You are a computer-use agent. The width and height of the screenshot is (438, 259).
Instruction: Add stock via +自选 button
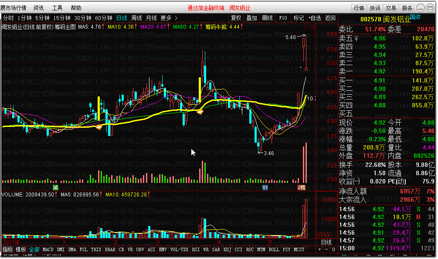coord(315,18)
